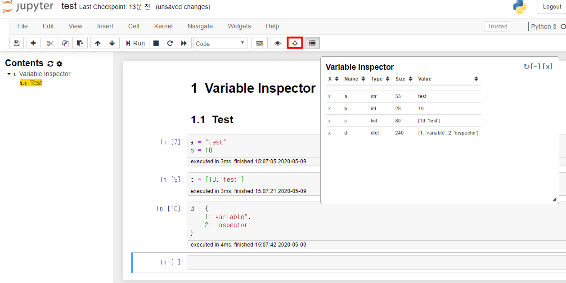
Task: Click the dict value {1: 'variable', 2: 'inspector'}
Action: click(448, 133)
